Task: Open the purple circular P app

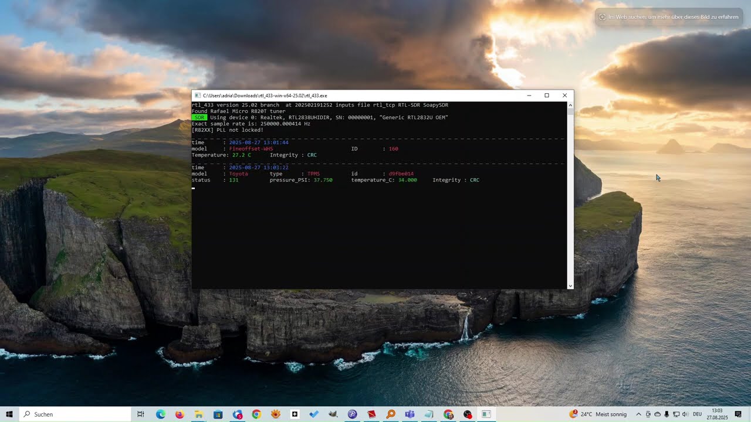Action: click(x=352, y=414)
